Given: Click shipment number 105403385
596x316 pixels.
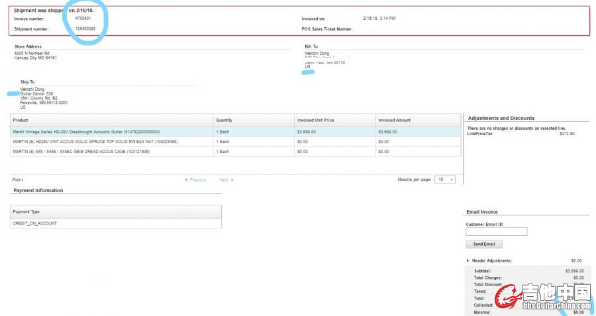Looking at the screenshot, I should coord(85,29).
